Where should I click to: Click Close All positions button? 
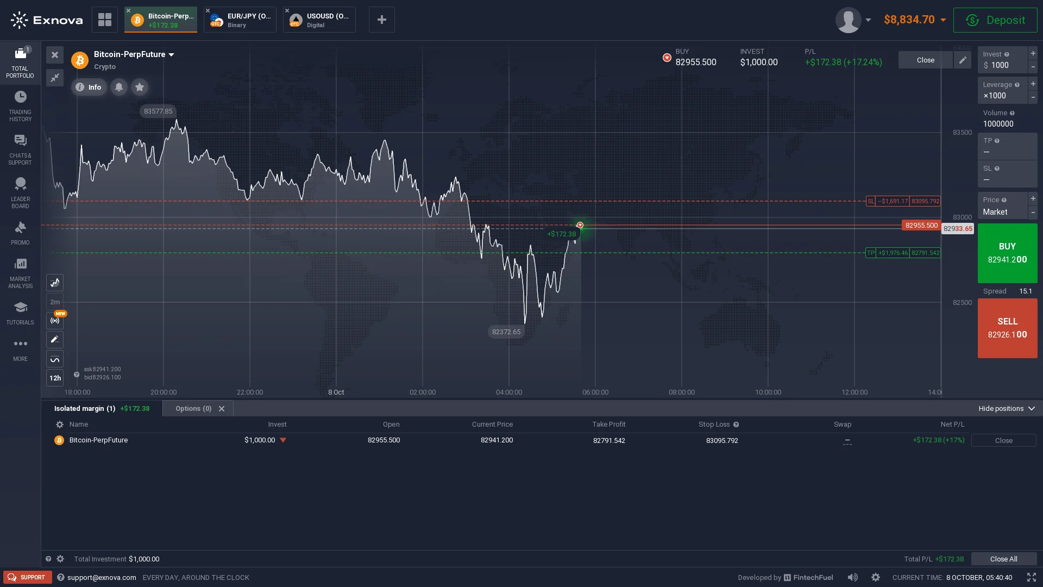pos(1003,559)
